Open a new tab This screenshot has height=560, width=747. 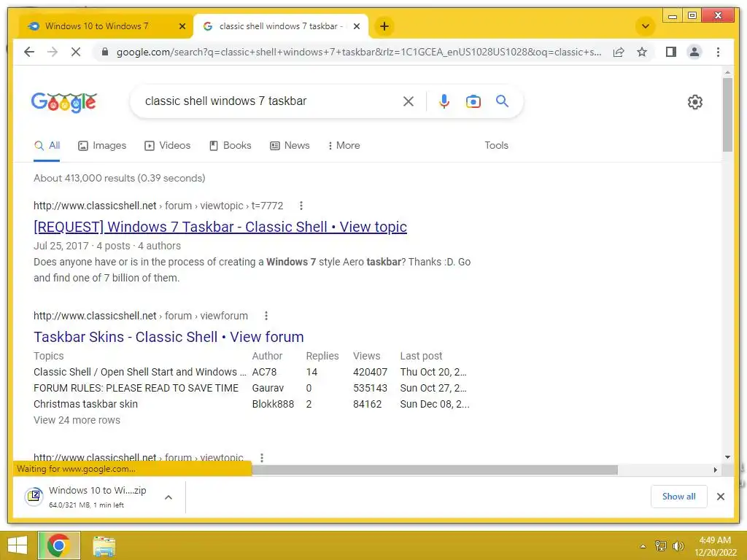tap(384, 26)
